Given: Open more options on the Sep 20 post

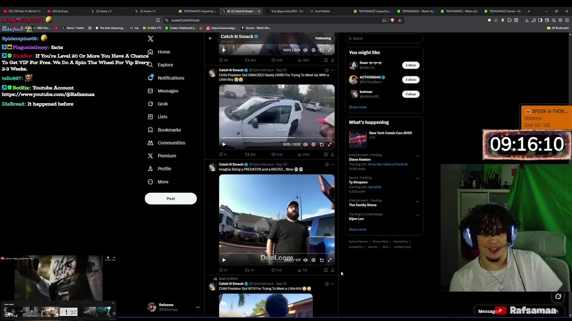Looking at the screenshot, I should tap(332, 165).
